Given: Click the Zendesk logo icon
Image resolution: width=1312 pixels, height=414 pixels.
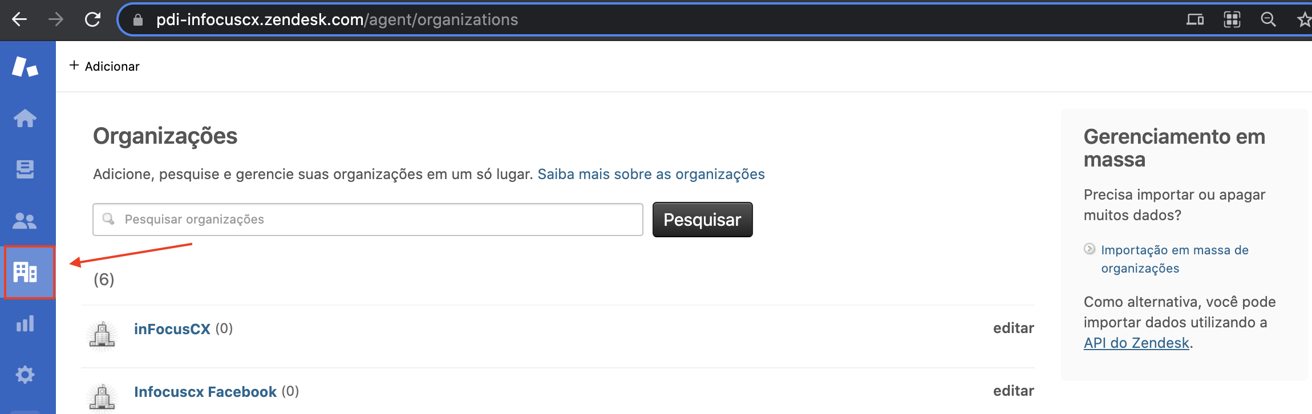Looking at the screenshot, I should coord(25,67).
